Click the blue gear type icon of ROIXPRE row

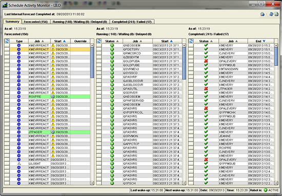(19, 96)
